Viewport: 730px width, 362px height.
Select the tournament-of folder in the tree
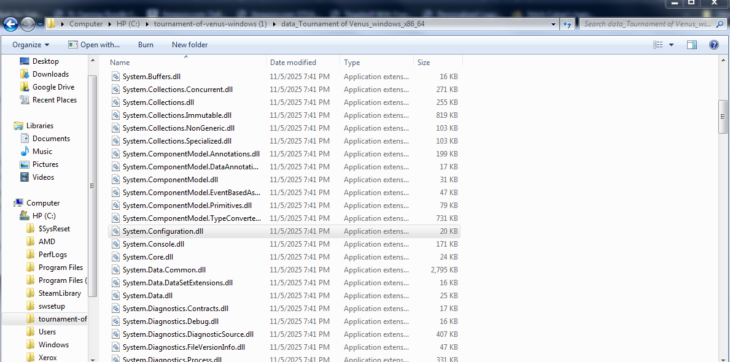pos(63,318)
